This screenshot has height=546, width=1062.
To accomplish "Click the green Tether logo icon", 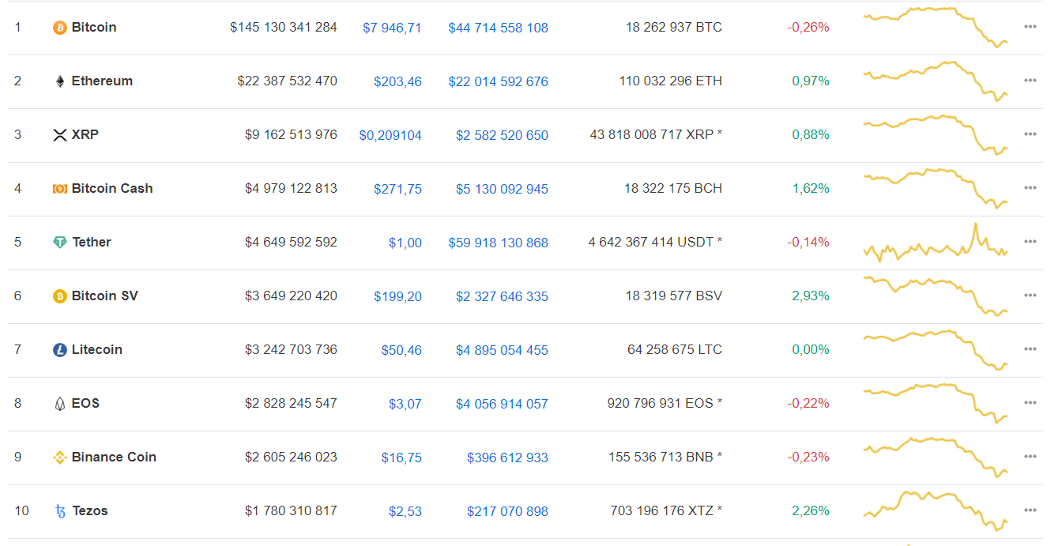I will [60, 243].
